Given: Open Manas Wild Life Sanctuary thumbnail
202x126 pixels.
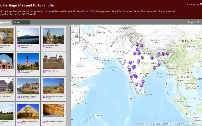Looking at the screenshot, I should pyautogui.click(x=28, y=36).
